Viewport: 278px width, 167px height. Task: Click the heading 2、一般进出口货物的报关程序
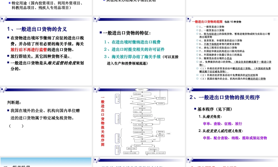pyautogui.click(x=225, y=97)
